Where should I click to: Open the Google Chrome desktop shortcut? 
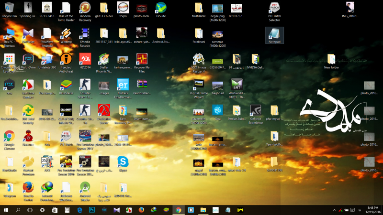9,136
